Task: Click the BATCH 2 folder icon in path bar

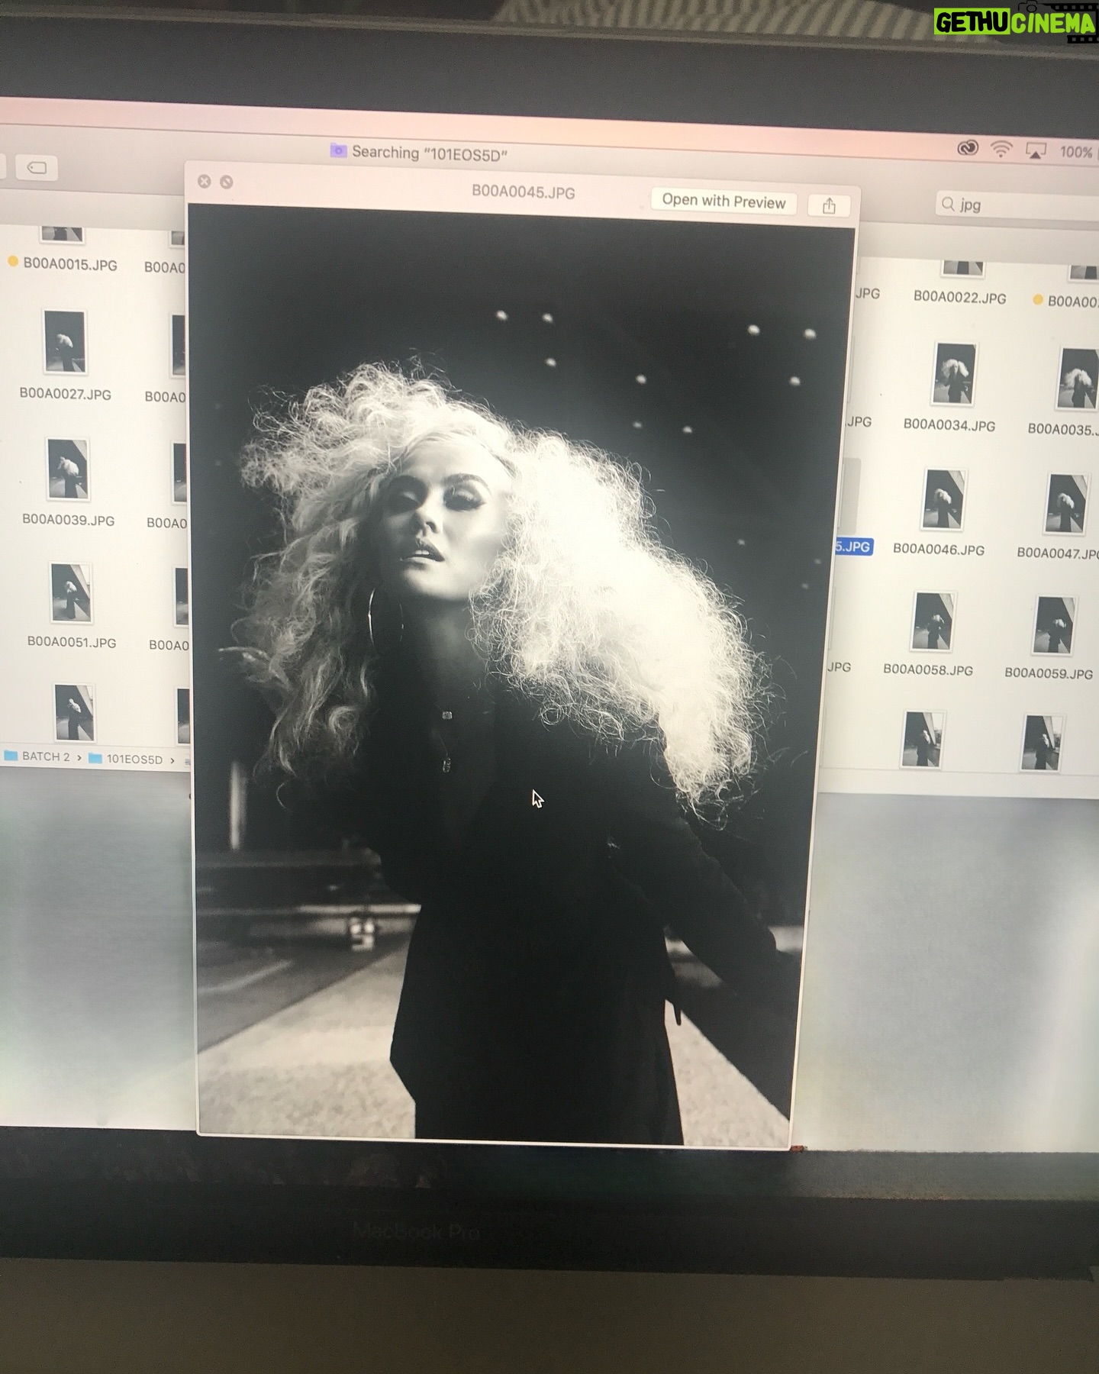Action: pos(11,756)
